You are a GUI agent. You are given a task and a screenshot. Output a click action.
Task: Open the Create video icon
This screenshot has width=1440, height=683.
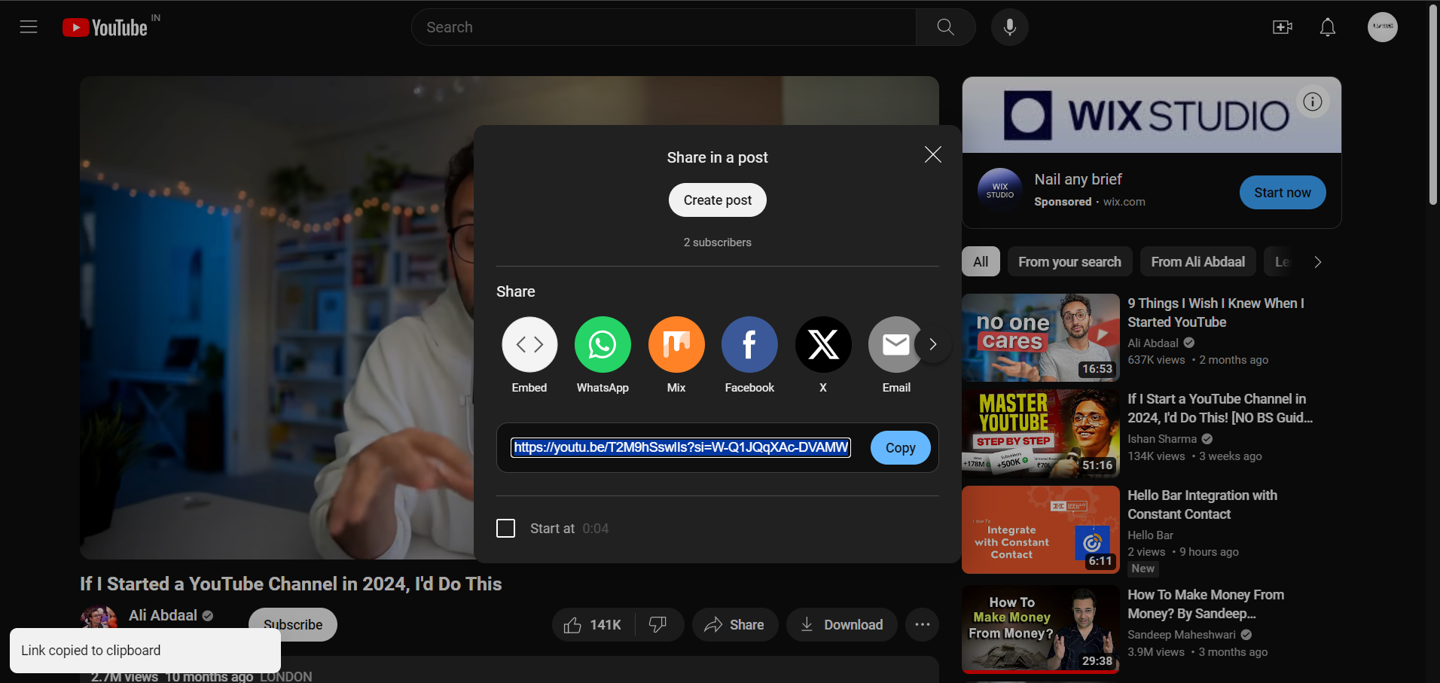[x=1282, y=27]
